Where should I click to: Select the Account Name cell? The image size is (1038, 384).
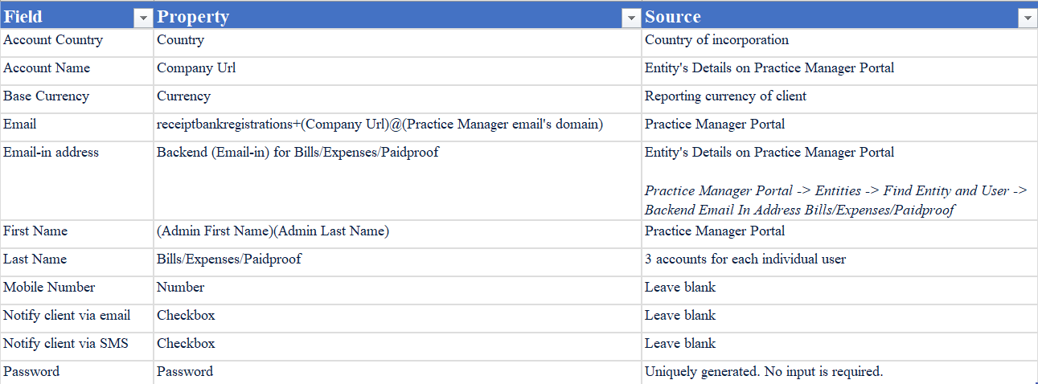(76, 71)
